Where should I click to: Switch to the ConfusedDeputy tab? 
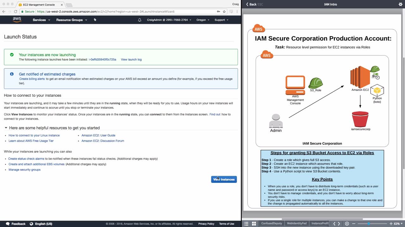[x=271, y=224]
